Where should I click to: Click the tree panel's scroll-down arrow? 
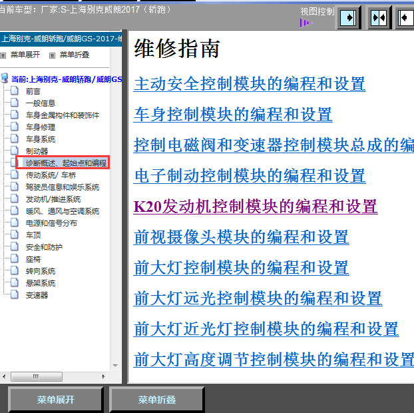point(115,366)
